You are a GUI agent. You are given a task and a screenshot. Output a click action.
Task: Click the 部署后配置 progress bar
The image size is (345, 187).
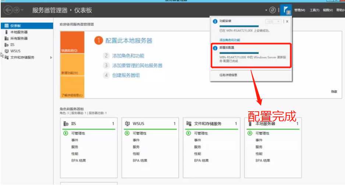point(239,53)
